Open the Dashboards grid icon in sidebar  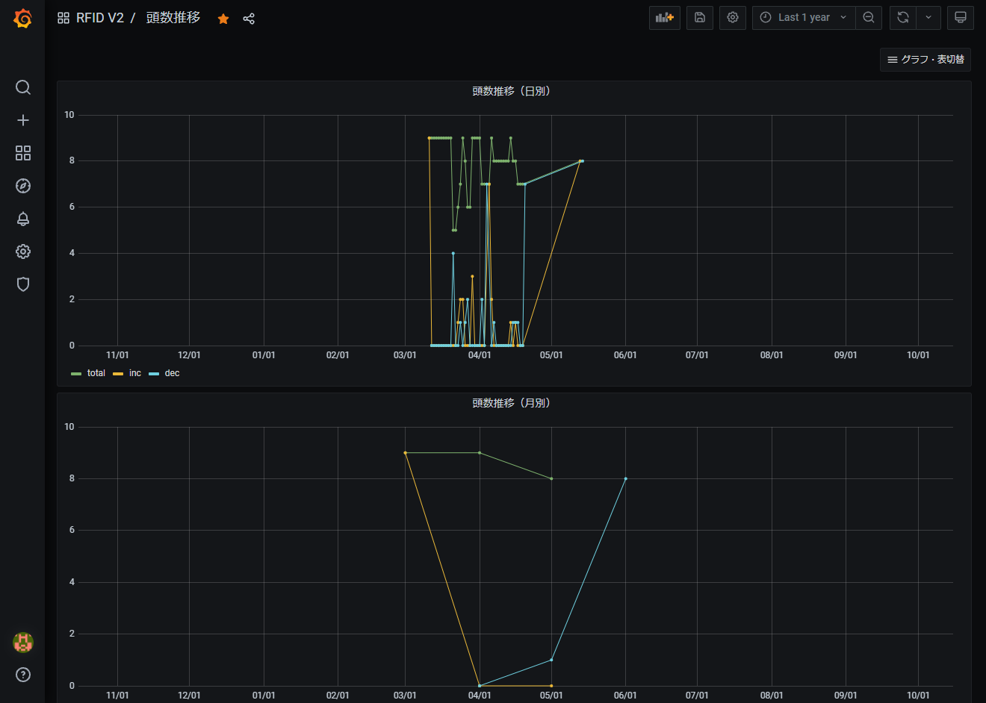[23, 153]
